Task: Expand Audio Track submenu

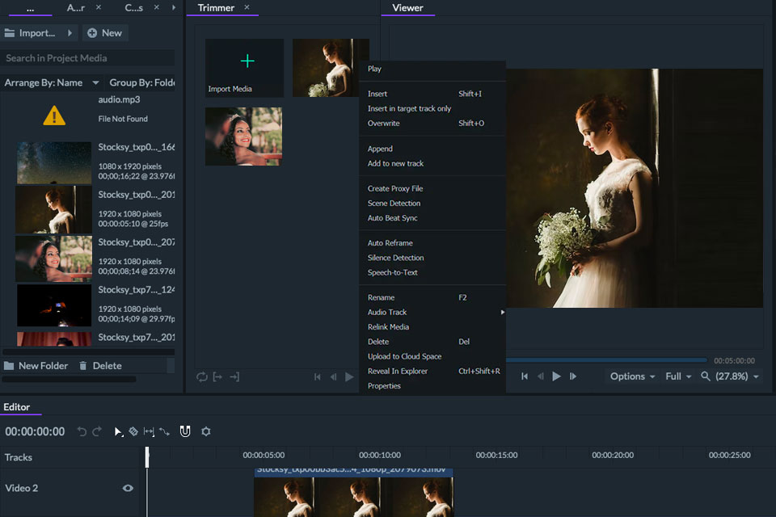Action: [x=432, y=312]
